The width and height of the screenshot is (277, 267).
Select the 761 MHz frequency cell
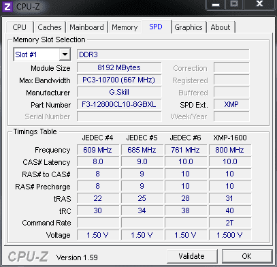(186, 150)
